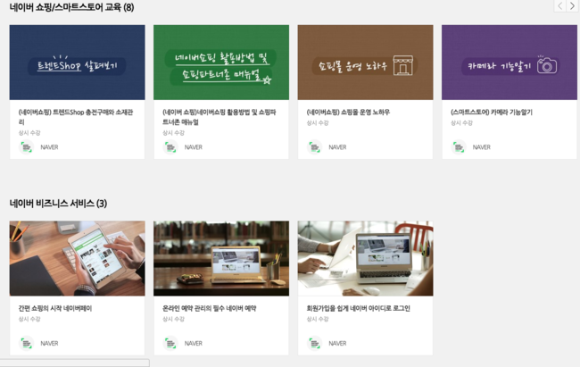Open the brown 쇼핑몰 운영 노하우 thumbnail

(366, 63)
